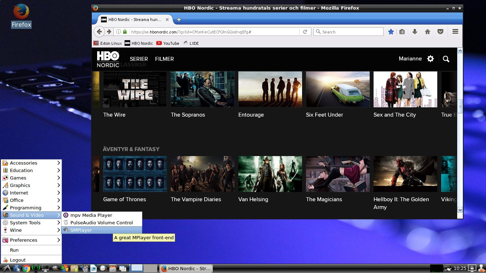Open the SERIER navigation link
Image resolution: width=486 pixels, height=273 pixels.
coord(139,59)
